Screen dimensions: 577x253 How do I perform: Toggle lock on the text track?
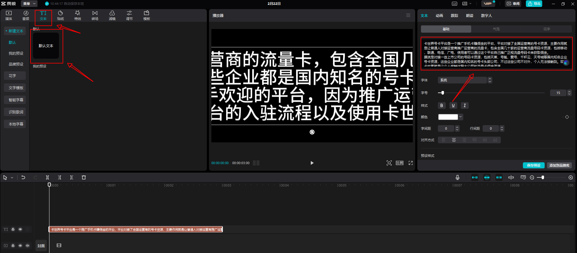(13, 229)
